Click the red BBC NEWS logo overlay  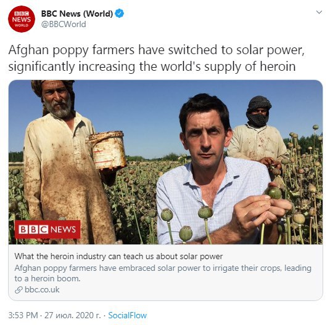point(47,230)
